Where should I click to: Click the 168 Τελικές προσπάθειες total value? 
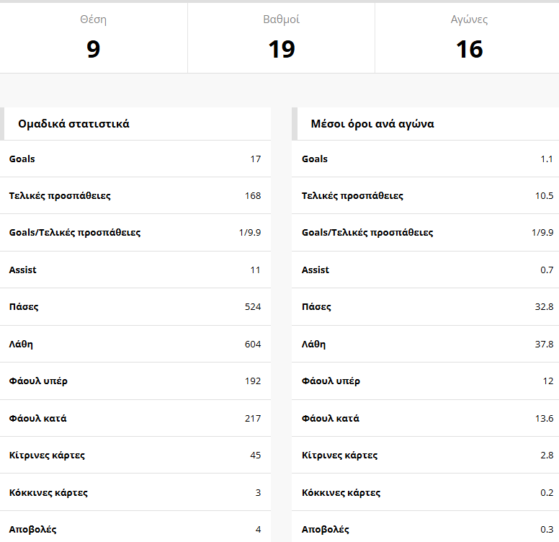pos(252,196)
